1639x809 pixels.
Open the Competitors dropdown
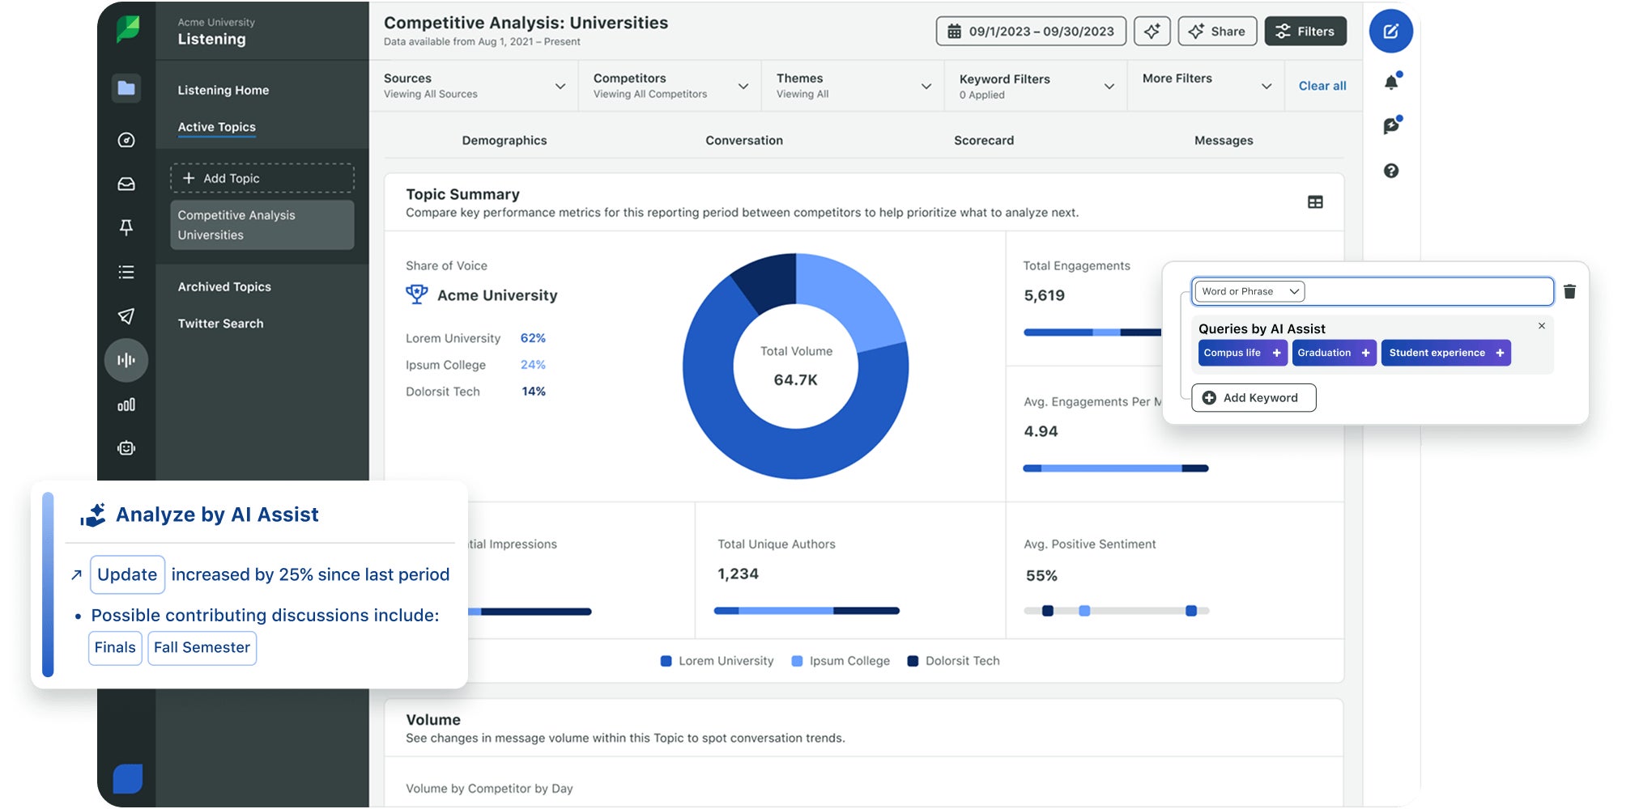pos(743,85)
